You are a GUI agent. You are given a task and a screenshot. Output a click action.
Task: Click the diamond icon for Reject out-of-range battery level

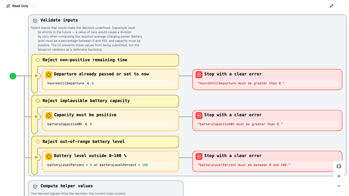38,142
